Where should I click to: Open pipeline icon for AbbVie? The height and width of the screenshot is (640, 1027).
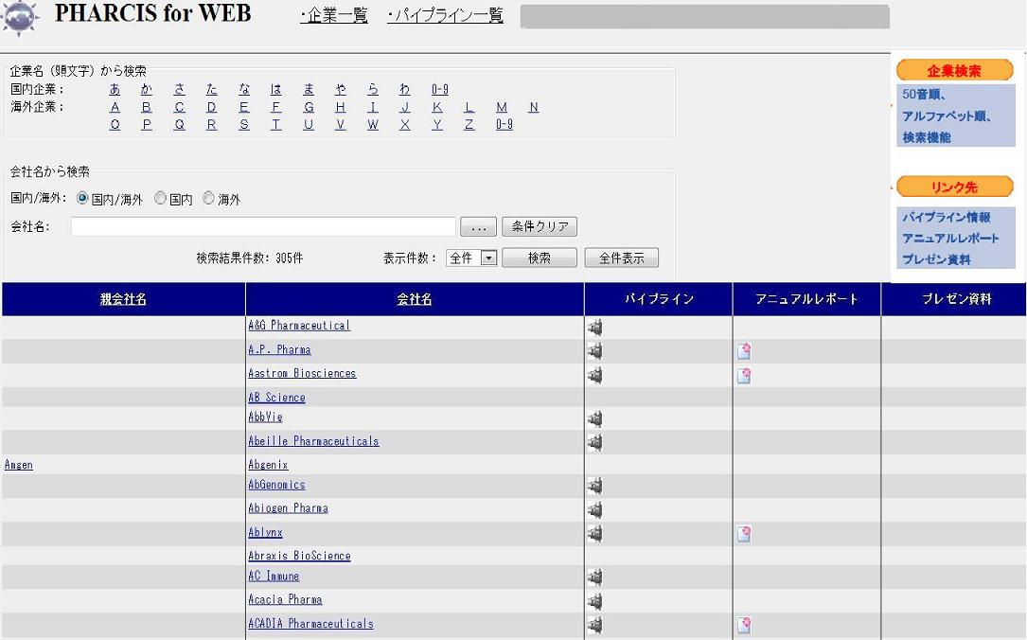click(x=594, y=418)
